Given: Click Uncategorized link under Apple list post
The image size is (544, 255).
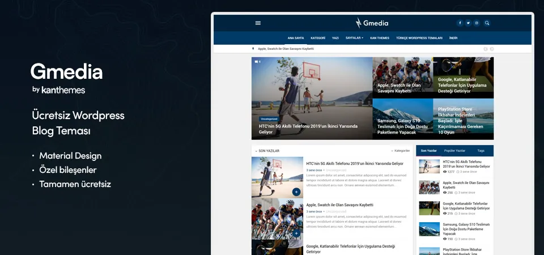Looking at the screenshot, I should pos(336,211).
